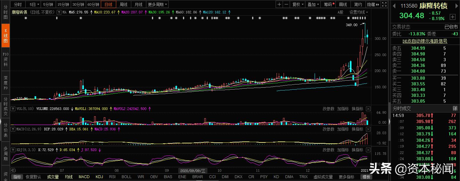
Task: Toggle the 简约 simple display mode
Action: tap(358, 4)
